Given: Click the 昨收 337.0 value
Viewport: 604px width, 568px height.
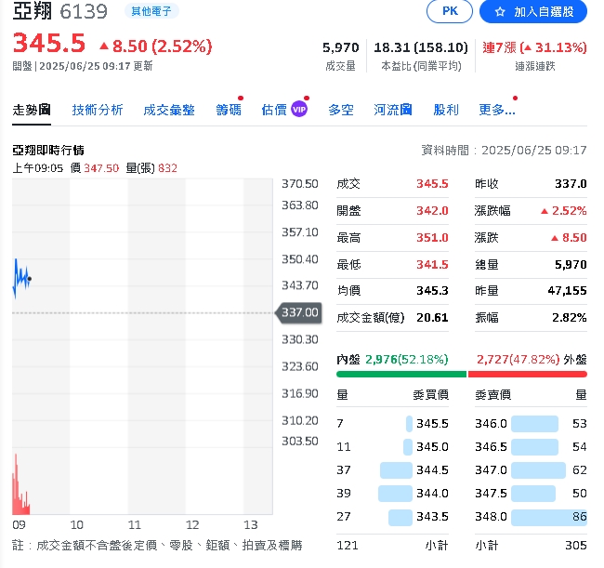Looking at the screenshot, I should pyautogui.click(x=571, y=184).
